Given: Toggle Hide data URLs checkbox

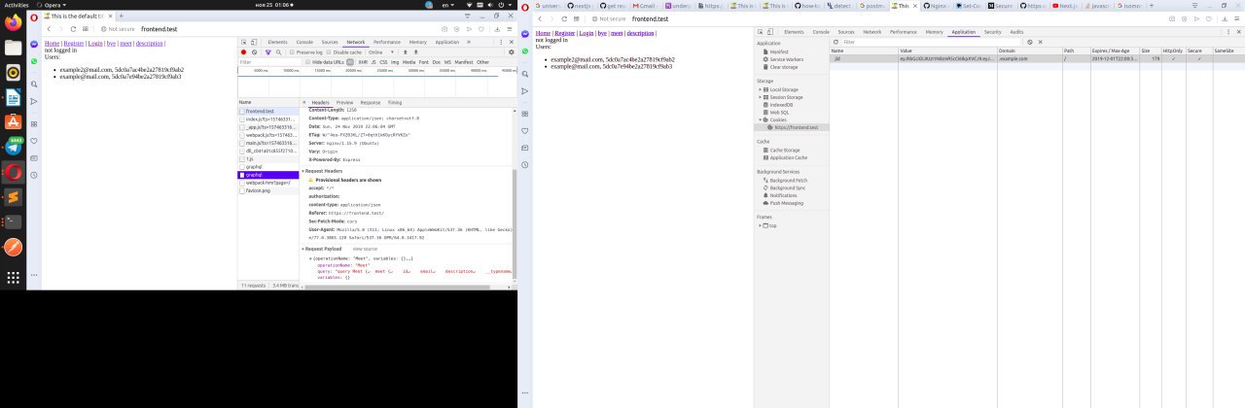Looking at the screenshot, I should point(308,61).
